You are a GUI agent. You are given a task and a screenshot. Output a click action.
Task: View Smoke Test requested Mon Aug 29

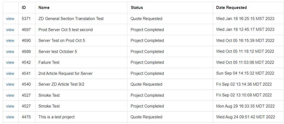tap(10, 106)
